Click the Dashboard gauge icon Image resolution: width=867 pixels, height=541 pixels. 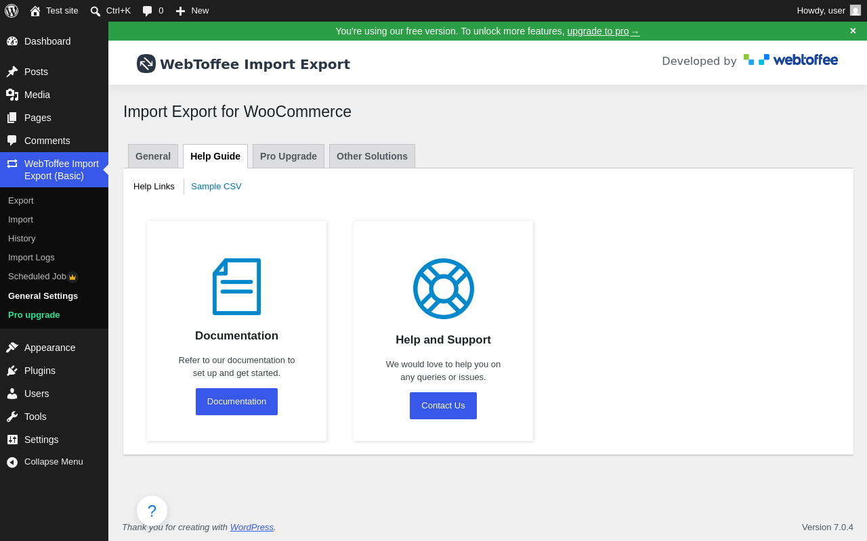point(12,41)
